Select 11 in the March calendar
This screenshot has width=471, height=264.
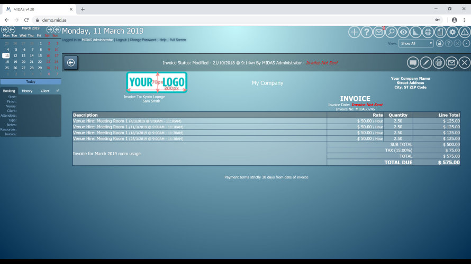6,56
